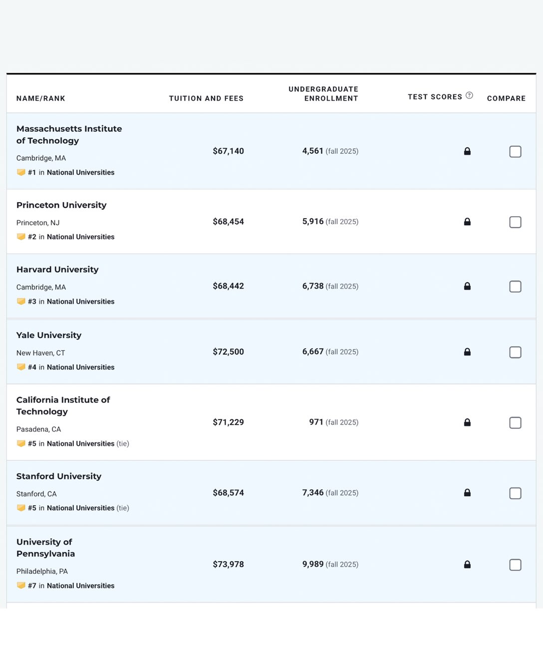Open the Test Scores help question mark icon
Image resolution: width=543 pixels, height=671 pixels.
click(469, 95)
